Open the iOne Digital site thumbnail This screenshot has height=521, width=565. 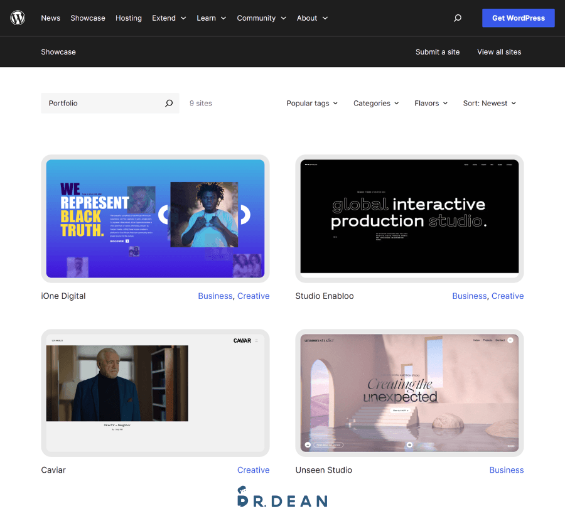pos(155,218)
